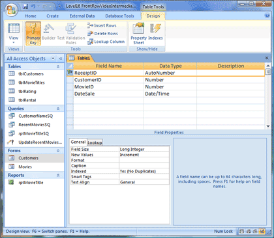Select the ReceiptID row selector
Screen dimensions: 274x238
[x=70, y=73]
